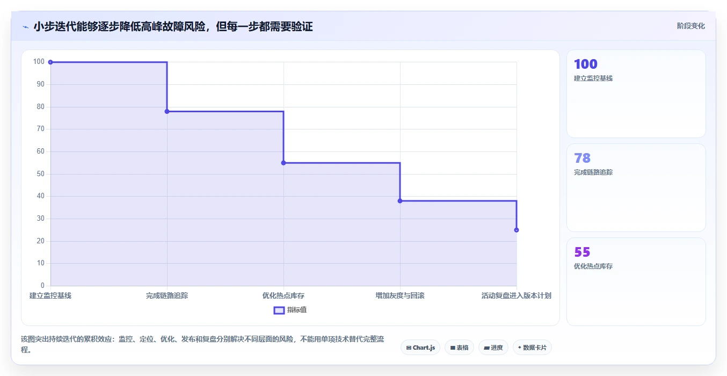Viewport: 727px width, 376px height.
Task: Click the 指标值 legend color box
Action: click(279, 310)
